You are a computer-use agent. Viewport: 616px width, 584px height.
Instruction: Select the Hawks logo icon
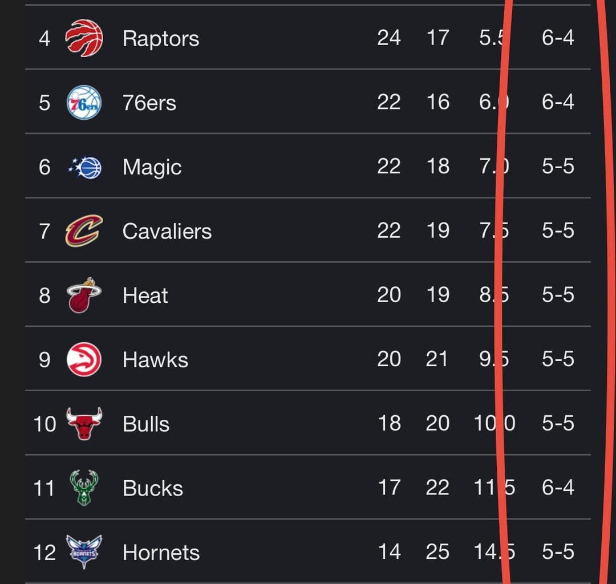click(x=84, y=359)
